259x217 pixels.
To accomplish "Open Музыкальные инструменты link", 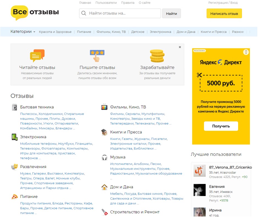I will [133, 169].
